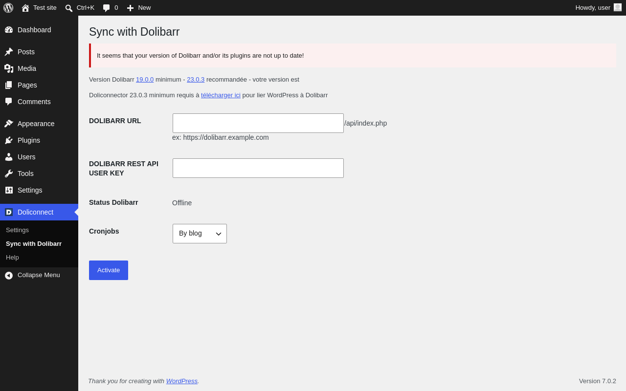This screenshot has width=626, height=391.
Task: Click the Pages document icon
Action: coord(9,85)
